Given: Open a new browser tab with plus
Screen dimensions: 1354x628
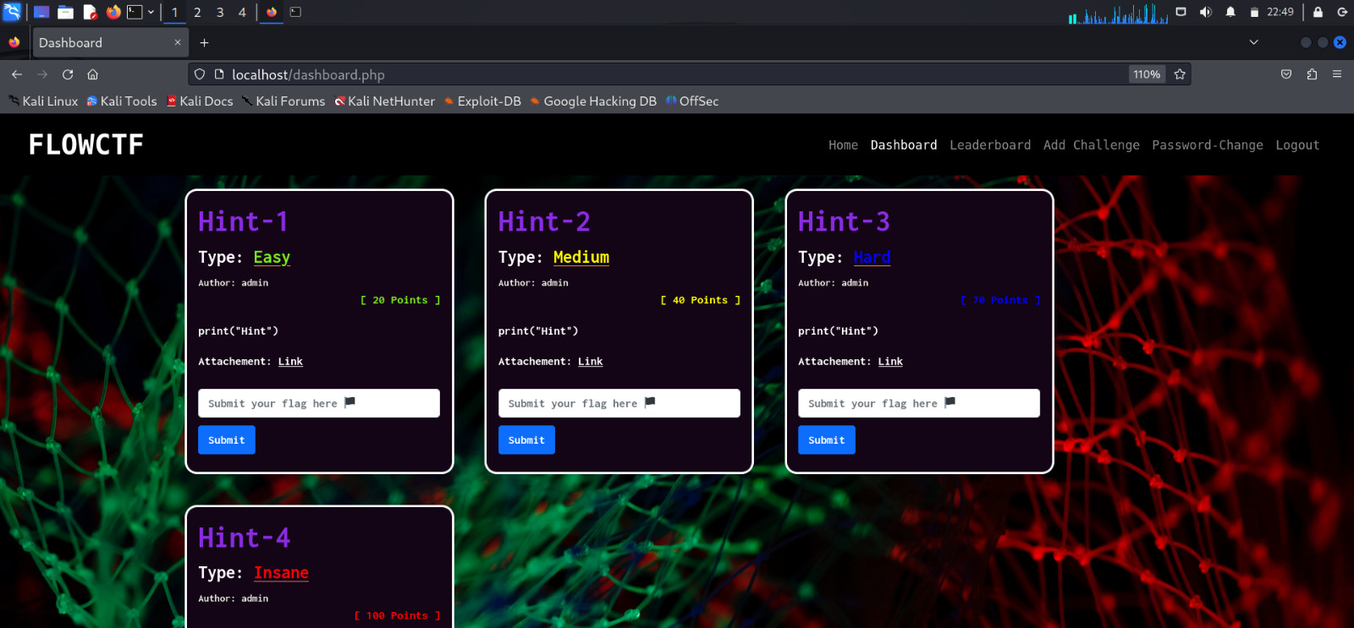Looking at the screenshot, I should [x=204, y=43].
